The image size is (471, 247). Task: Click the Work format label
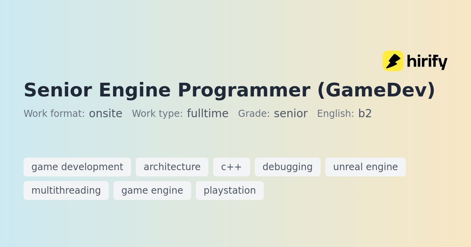click(54, 114)
